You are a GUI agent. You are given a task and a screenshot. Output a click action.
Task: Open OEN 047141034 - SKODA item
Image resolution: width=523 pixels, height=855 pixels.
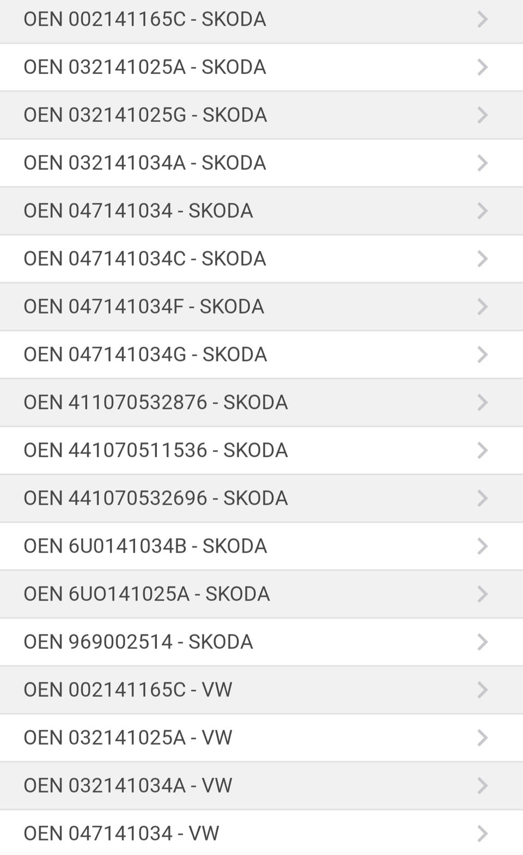click(138, 211)
